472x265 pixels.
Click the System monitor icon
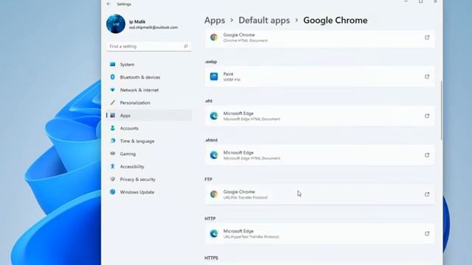tap(113, 64)
